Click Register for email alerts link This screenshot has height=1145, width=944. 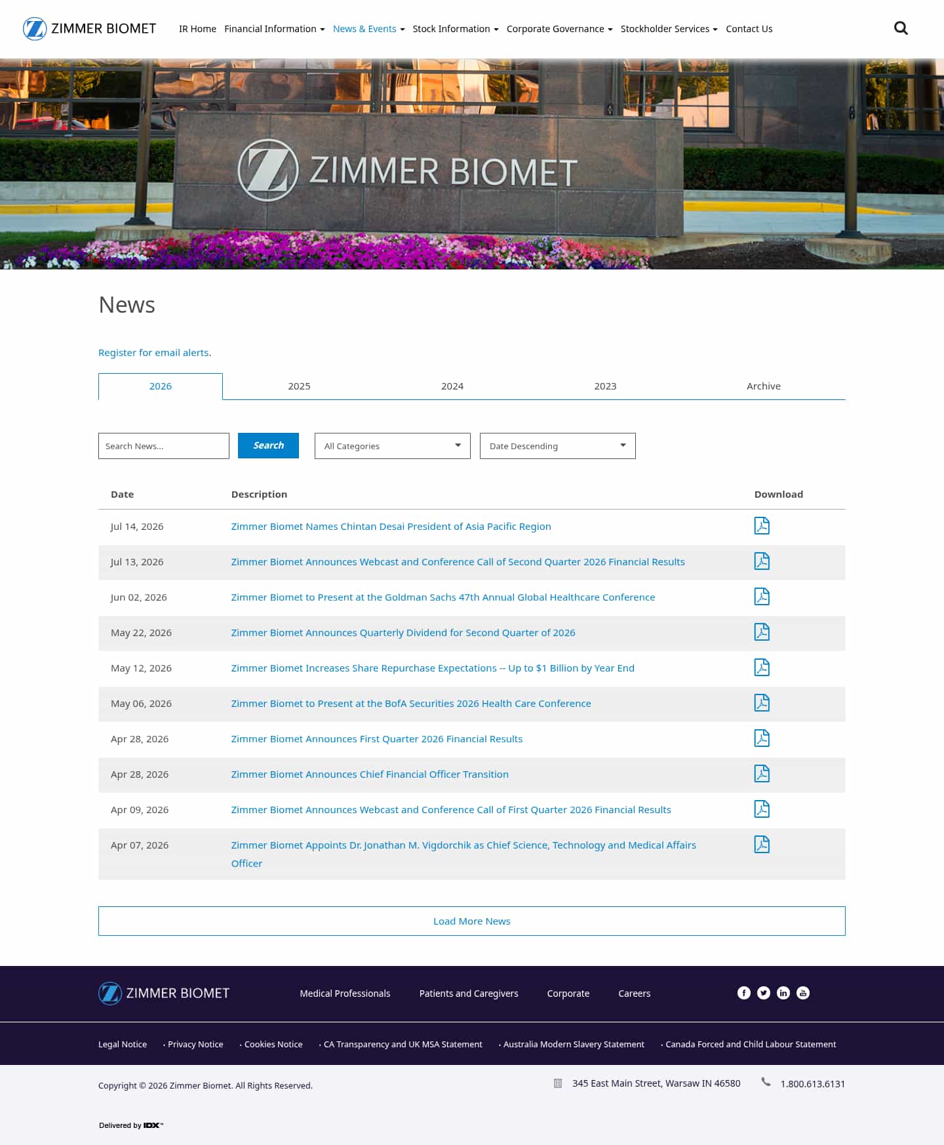click(x=155, y=353)
